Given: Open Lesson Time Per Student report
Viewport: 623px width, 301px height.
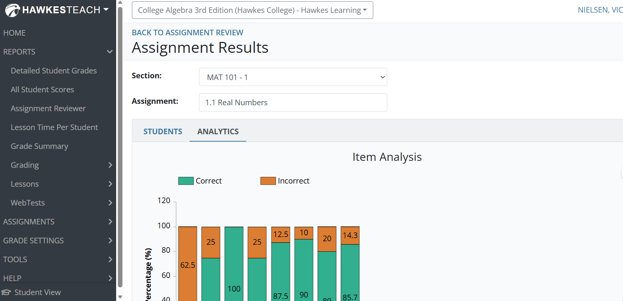Looking at the screenshot, I should click(54, 127).
